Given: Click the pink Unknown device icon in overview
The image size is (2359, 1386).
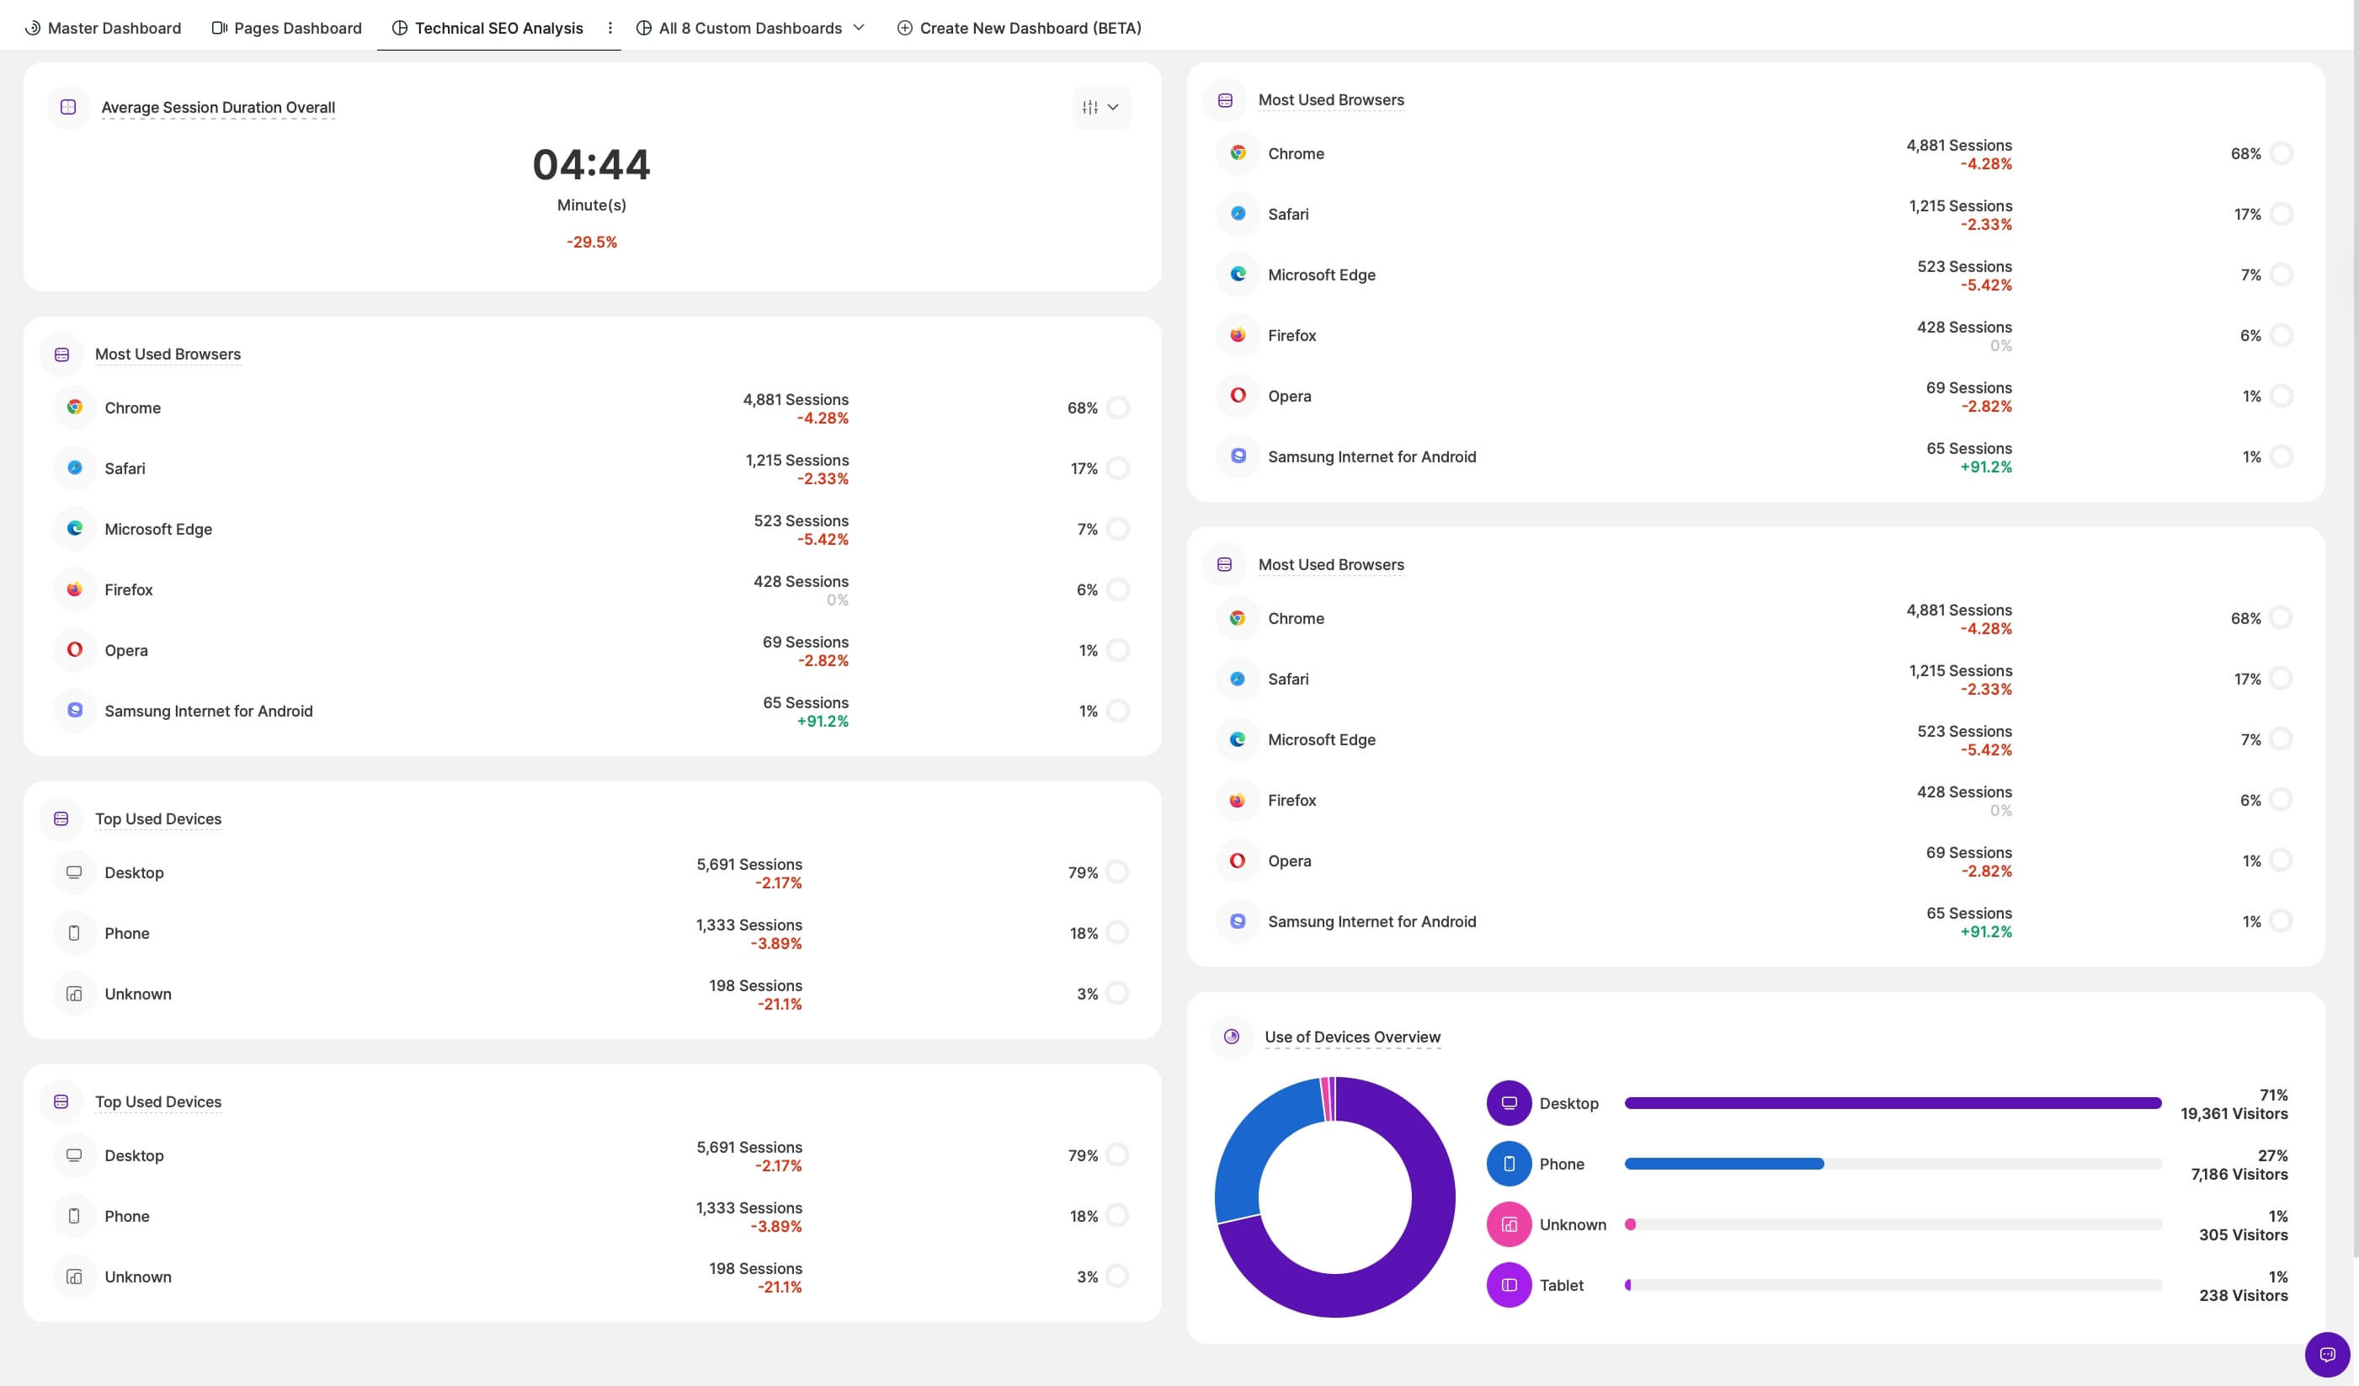Looking at the screenshot, I should 1508,1225.
